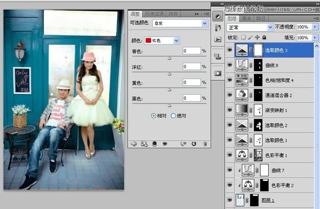Select the 选取颜色 2 layer name
Viewport: 320px width, 209px height.
coord(276,125)
